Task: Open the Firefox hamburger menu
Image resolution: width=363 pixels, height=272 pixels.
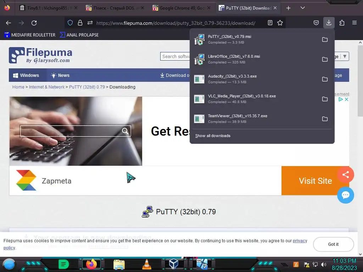Action: point(354,23)
